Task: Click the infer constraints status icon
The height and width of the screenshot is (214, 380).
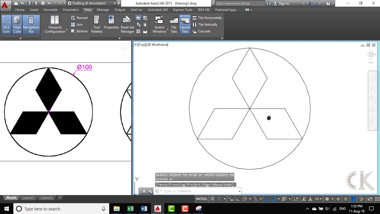Action: point(231,199)
